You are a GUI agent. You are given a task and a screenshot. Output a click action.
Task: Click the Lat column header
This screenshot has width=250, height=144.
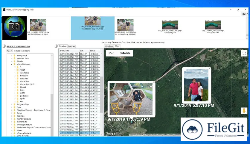84,51
